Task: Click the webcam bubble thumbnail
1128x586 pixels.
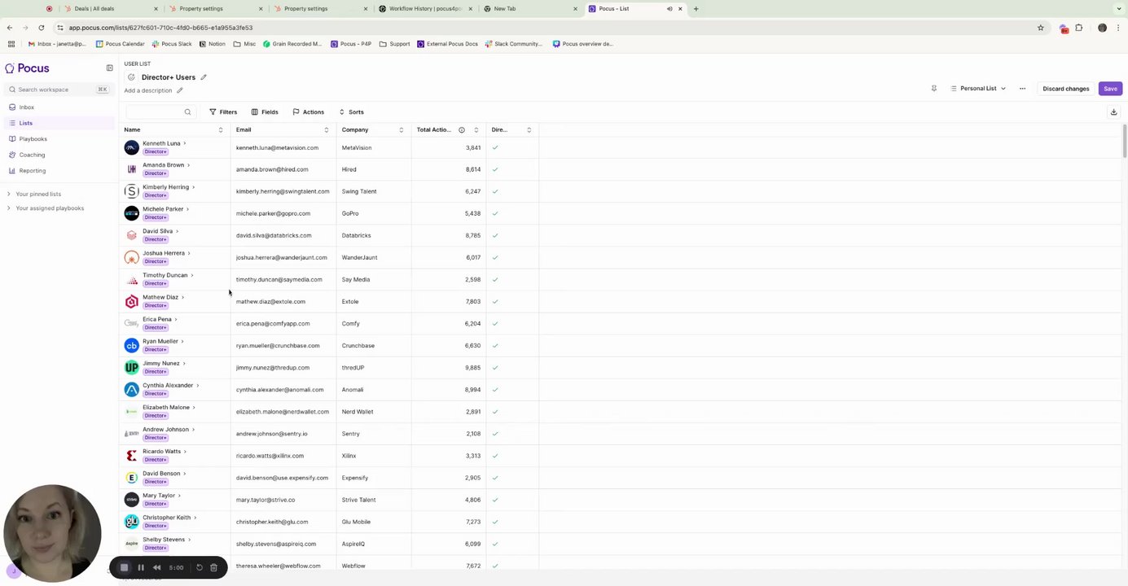Action: pos(52,534)
